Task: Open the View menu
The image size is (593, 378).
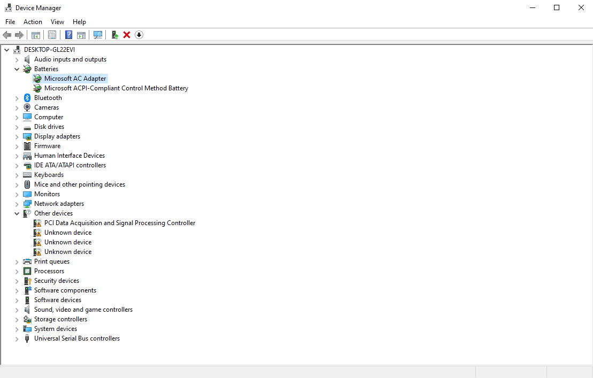Action: [58, 22]
